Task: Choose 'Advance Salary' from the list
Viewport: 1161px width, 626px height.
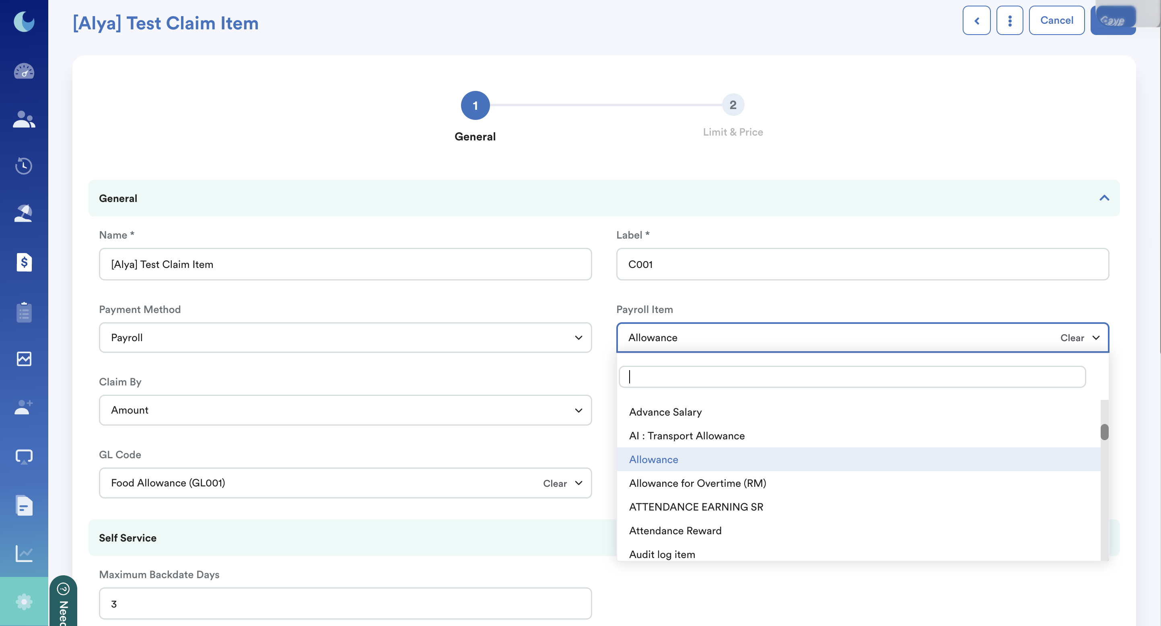Action: tap(665, 412)
